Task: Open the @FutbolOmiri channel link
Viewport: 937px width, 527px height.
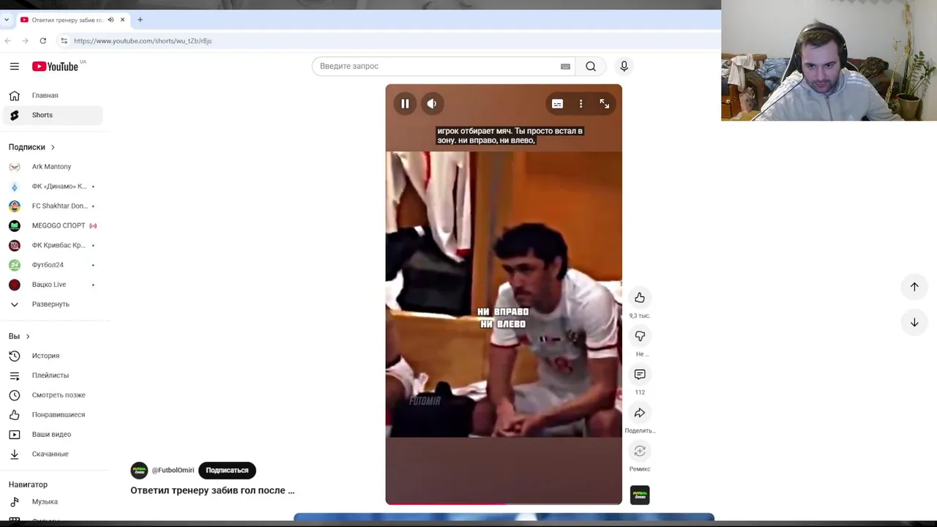Action: click(x=173, y=470)
